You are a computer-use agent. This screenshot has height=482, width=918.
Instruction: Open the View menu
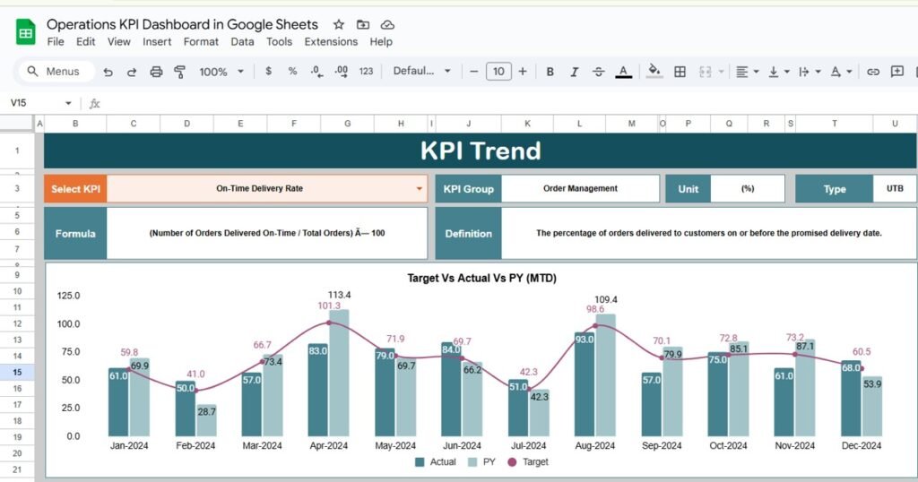pyautogui.click(x=119, y=41)
